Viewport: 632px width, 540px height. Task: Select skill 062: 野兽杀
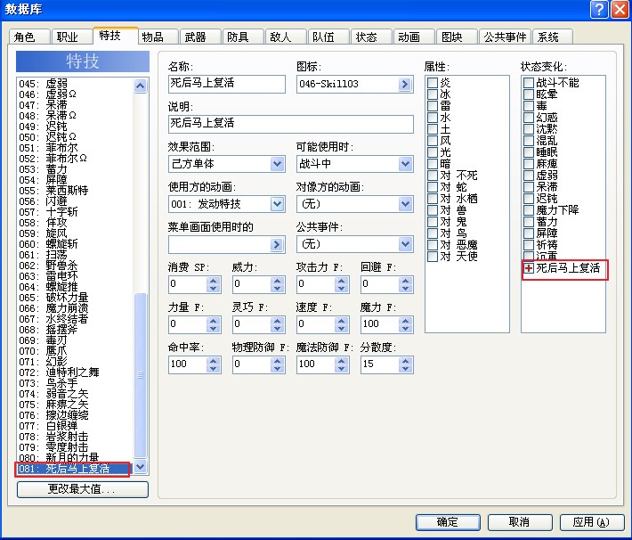click(74, 266)
